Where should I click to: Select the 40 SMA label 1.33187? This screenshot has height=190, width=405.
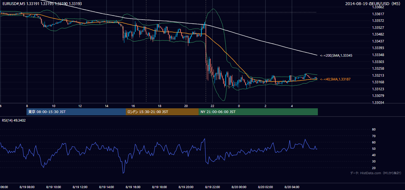coord(335,79)
